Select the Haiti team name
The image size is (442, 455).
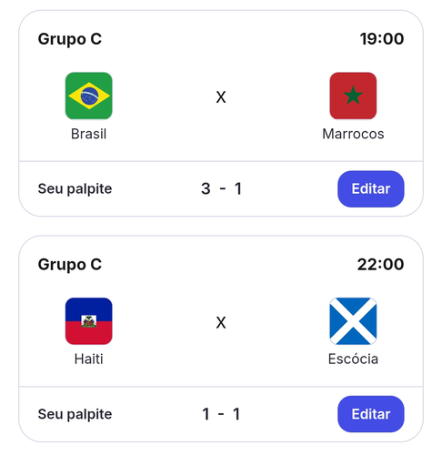(89, 359)
